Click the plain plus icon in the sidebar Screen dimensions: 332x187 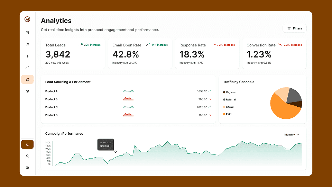click(27, 56)
